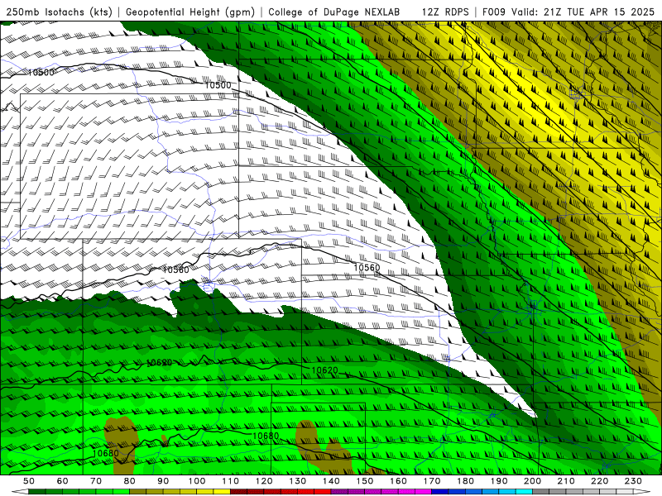Select the 150 legend label
Screen dimensions: 662x496
(365, 481)
